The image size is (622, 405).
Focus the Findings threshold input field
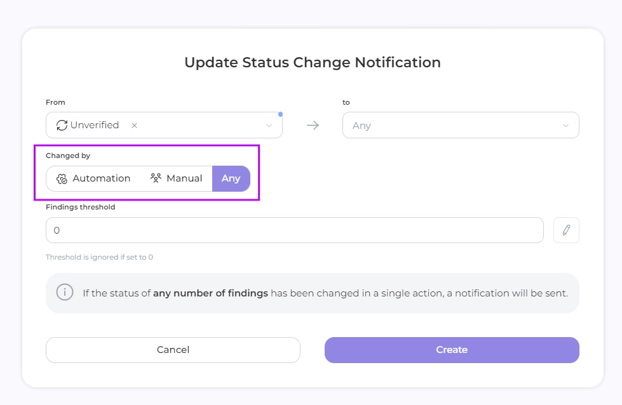tap(294, 230)
